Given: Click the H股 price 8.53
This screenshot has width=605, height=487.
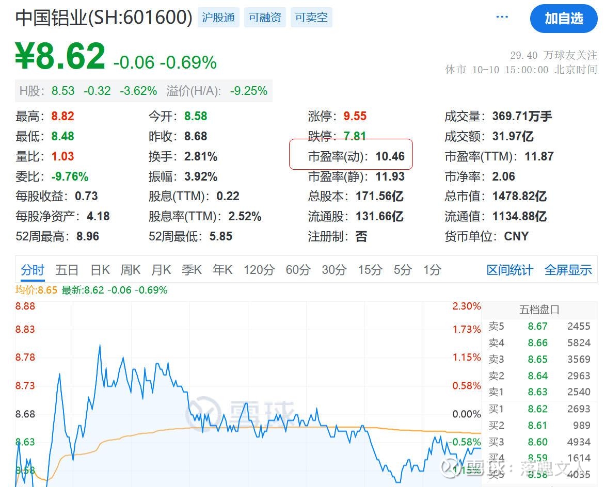Looking at the screenshot, I should pyautogui.click(x=63, y=91).
